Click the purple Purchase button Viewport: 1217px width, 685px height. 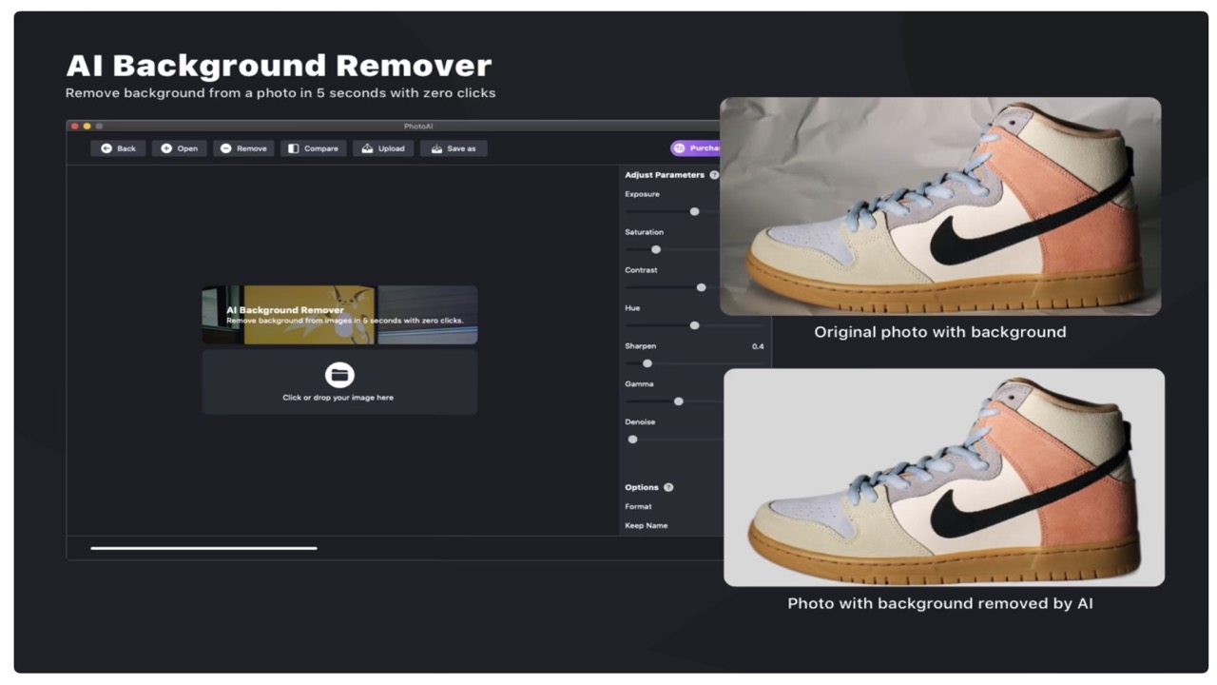(x=695, y=148)
